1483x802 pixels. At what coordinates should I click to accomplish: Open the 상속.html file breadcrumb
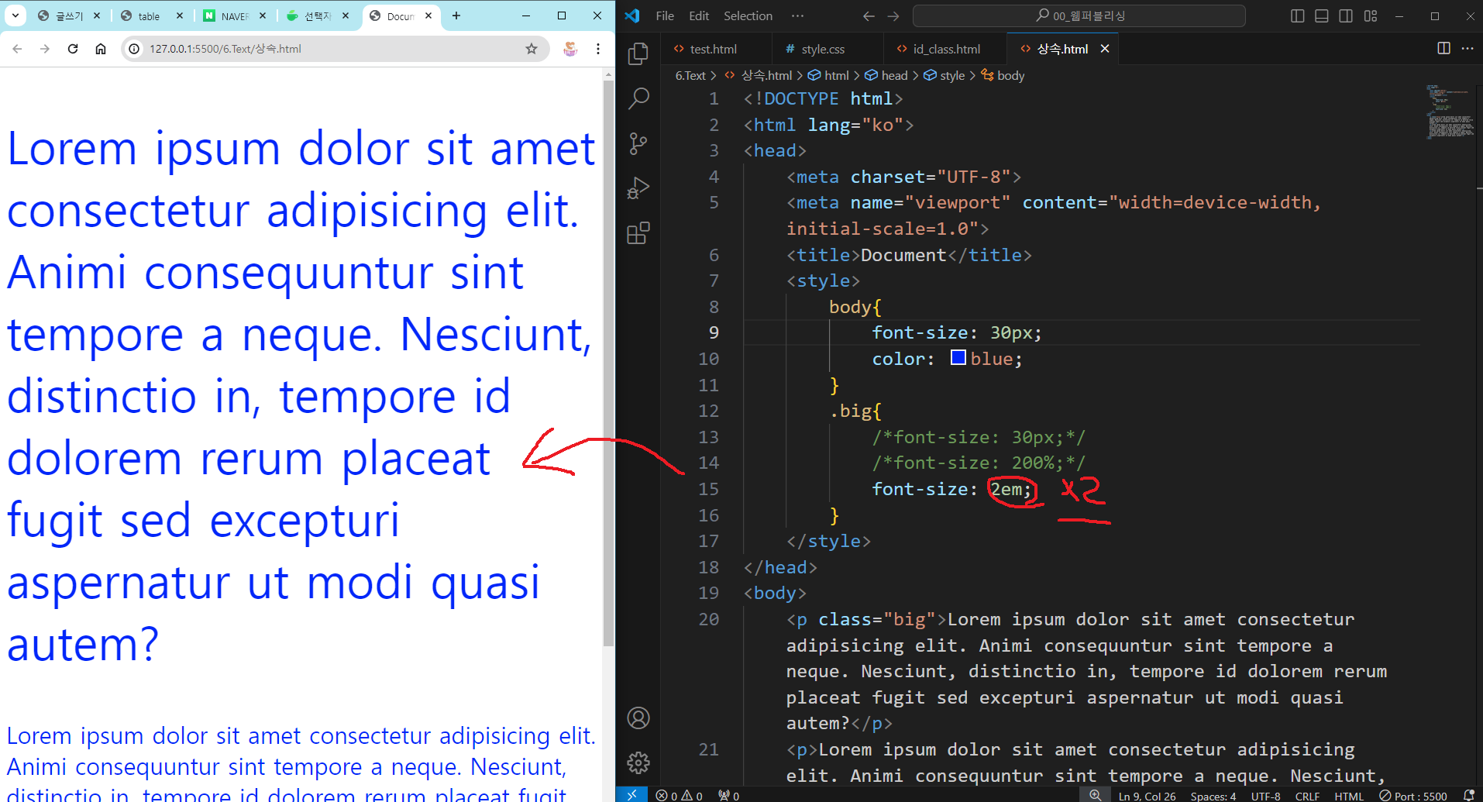758,75
